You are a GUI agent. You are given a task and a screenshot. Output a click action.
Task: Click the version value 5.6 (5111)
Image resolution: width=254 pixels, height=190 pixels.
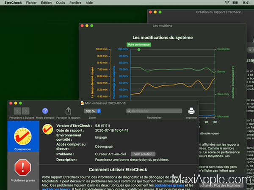click(x=102, y=125)
